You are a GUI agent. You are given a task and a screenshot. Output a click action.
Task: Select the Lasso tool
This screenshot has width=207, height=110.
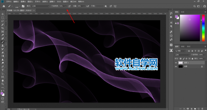[x=3, y=21]
